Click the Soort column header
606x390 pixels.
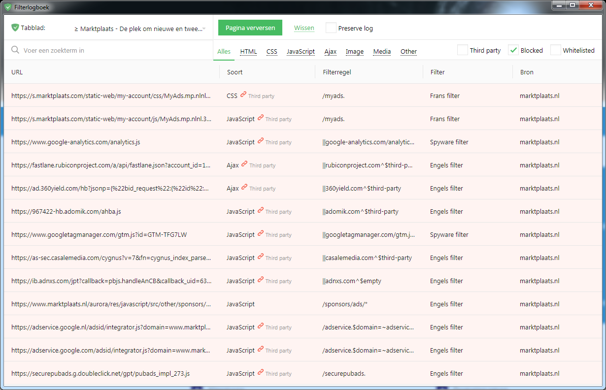[x=235, y=72]
